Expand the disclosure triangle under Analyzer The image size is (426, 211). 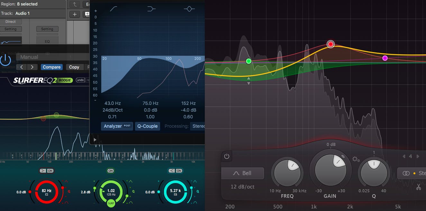coord(95,140)
